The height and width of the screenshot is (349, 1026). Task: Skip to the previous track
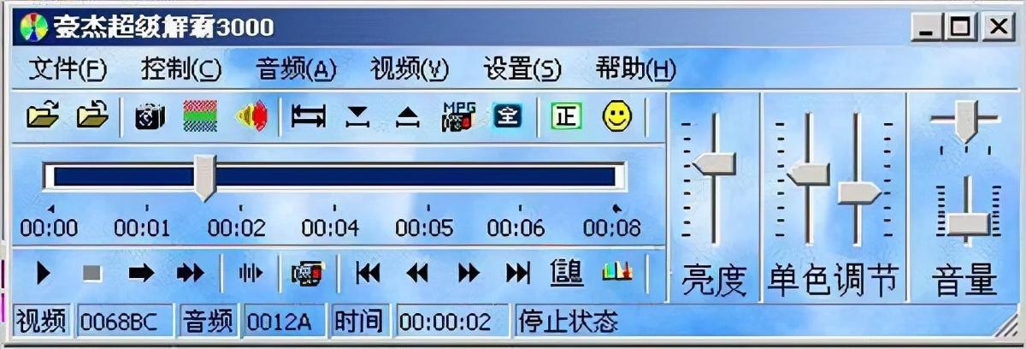pos(368,273)
